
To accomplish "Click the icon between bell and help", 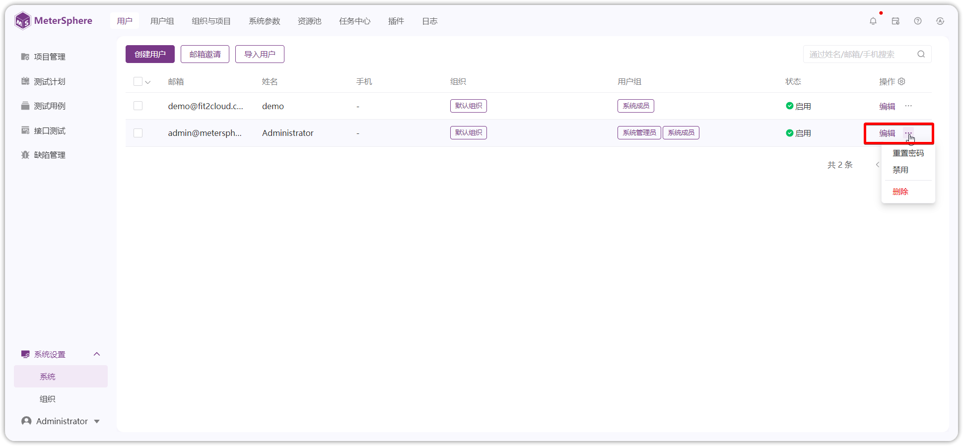I will click(895, 21).
